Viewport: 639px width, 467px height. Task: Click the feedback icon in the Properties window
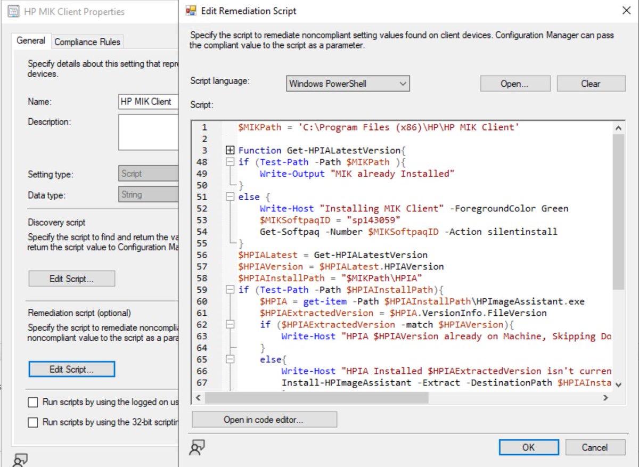point(20,460)
